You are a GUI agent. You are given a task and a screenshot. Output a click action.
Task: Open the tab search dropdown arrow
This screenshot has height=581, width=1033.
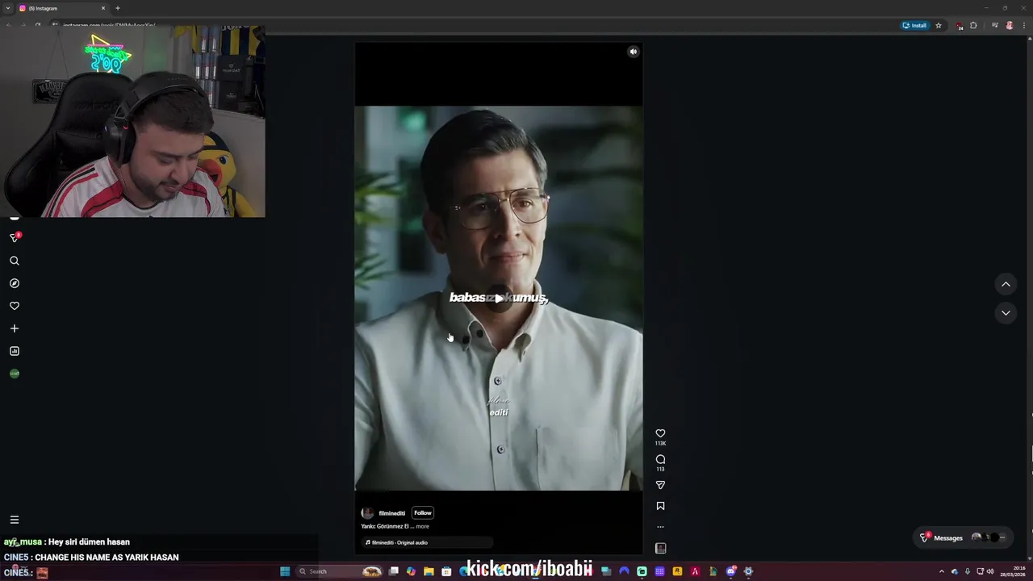(x=6, y=8)
